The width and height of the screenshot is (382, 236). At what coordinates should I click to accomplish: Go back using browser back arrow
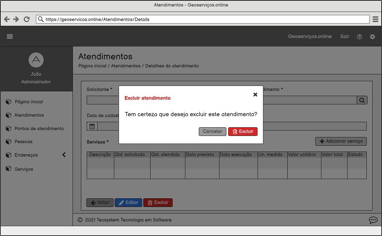coord(7,20)
